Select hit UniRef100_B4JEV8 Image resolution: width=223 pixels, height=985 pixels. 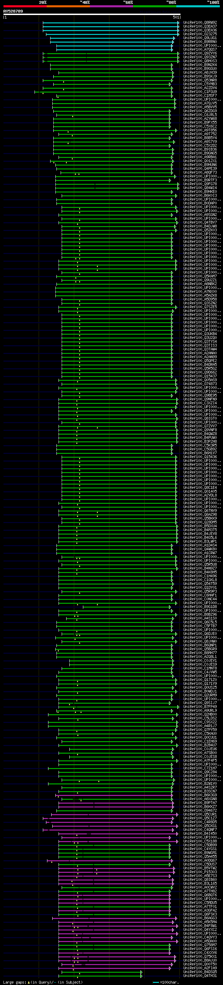click(x=200, y=534)
